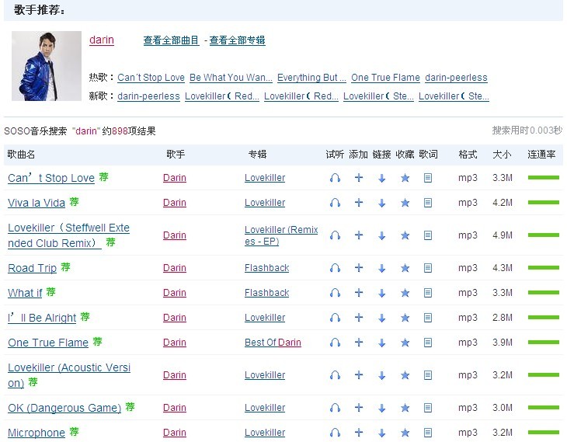Click 2.8M size value
567x442 pixels.
(x=503, y=318)
